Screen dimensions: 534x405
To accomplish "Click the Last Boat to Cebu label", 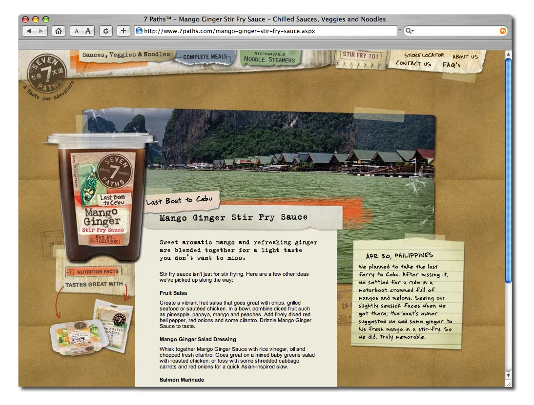I will pyautogui.click(x=180, y=200).
